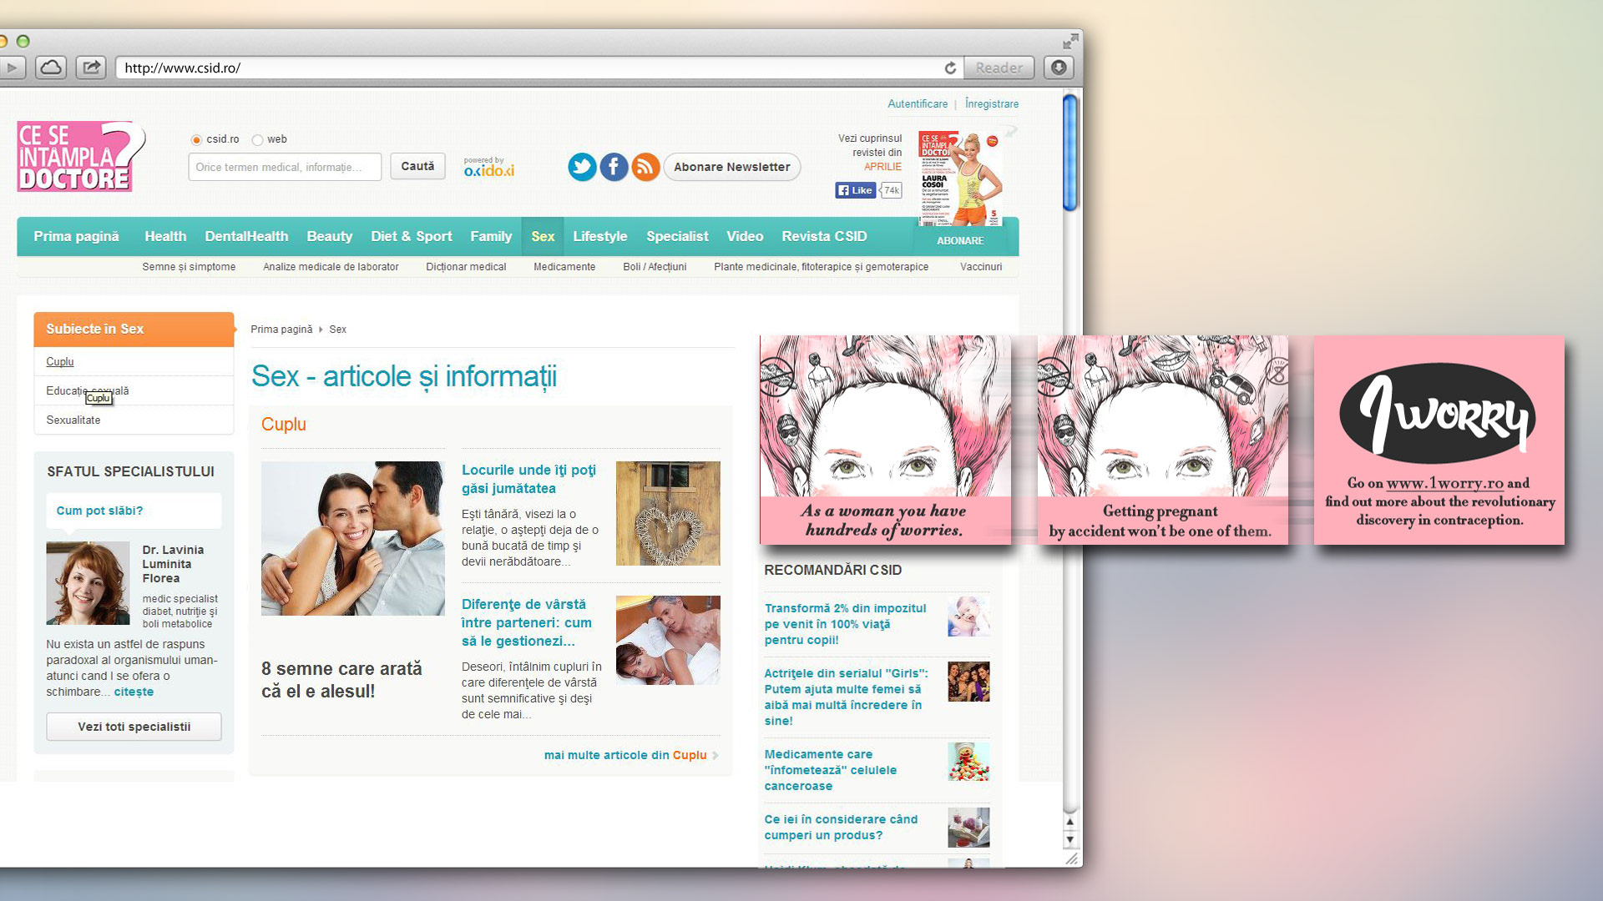
Task: Reload the page with refresh icon
Action: [x=950, y=68]
